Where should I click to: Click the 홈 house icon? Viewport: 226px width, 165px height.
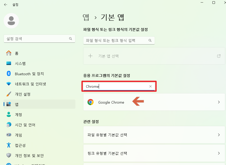pyautogui.click(x=9, y=53)
